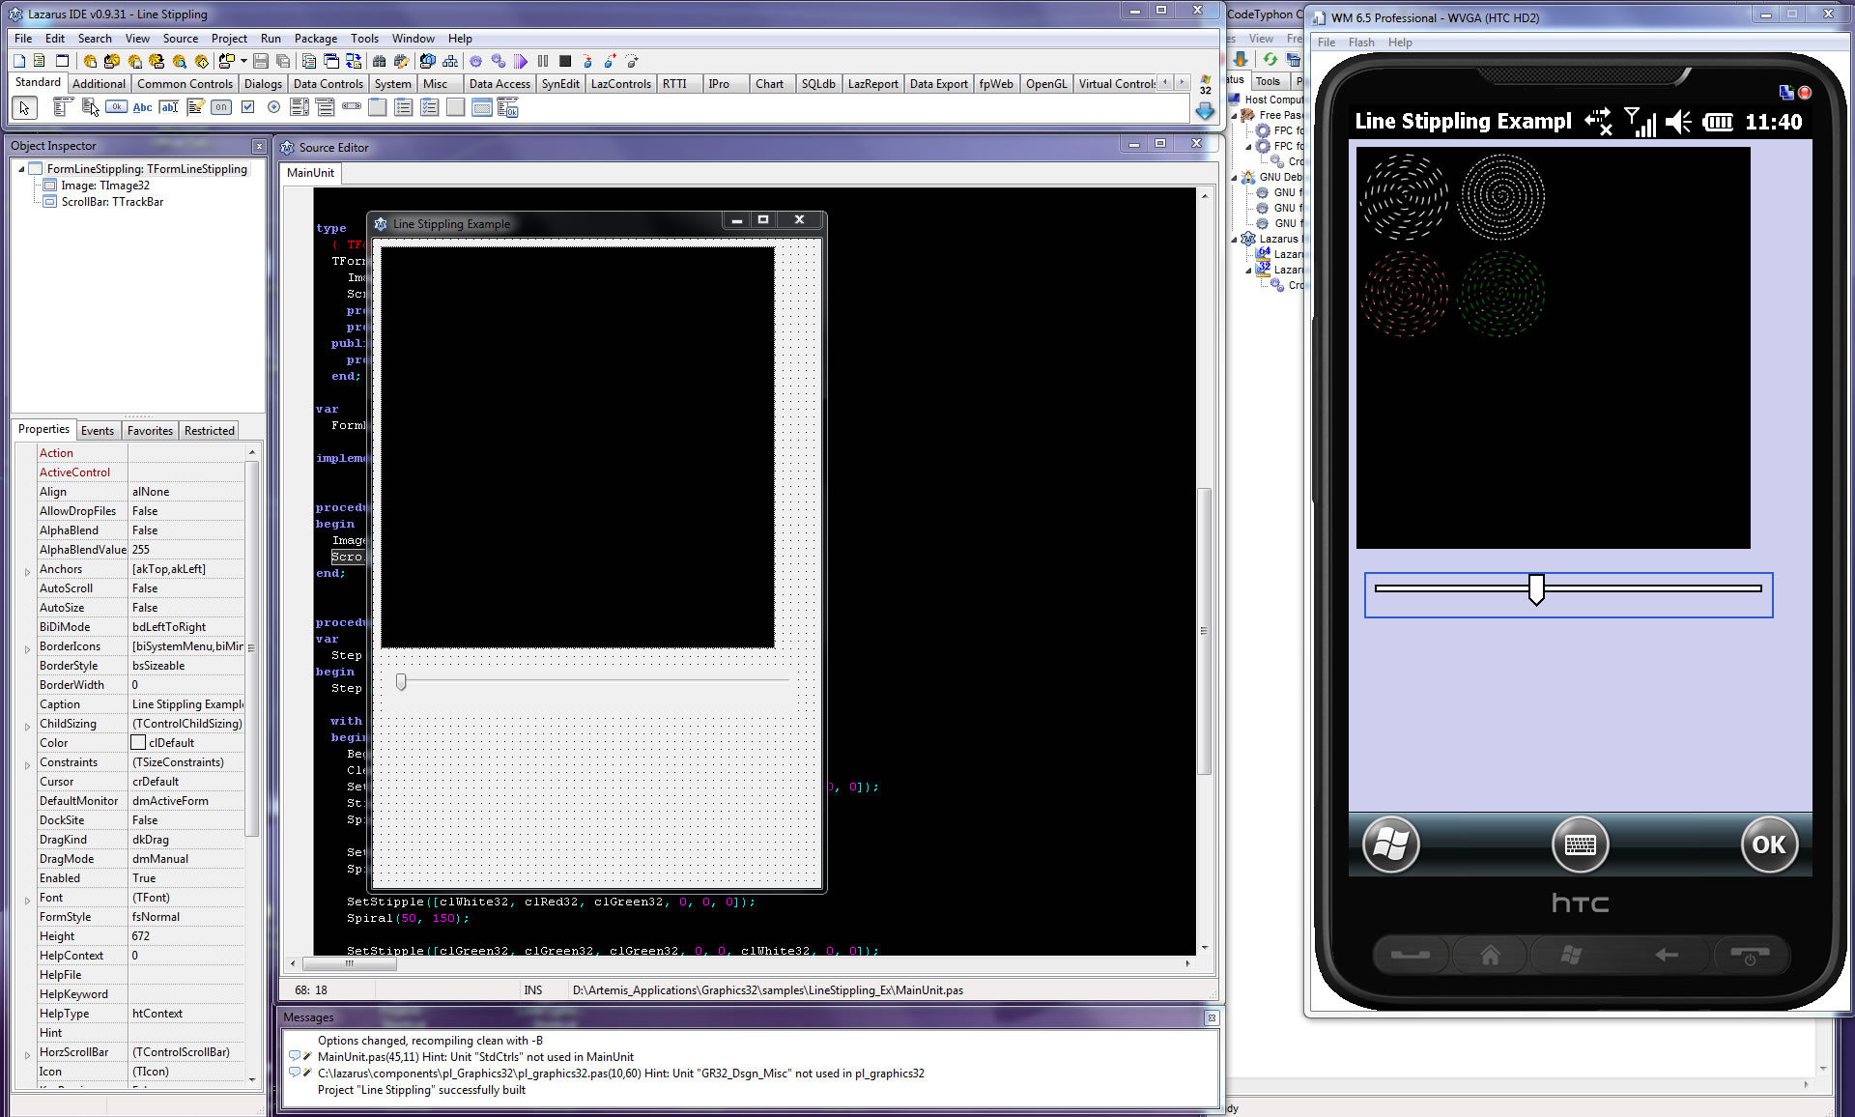
Task: Click the battery icon in the emulator status bar
Action: [x=1718, y=122]
